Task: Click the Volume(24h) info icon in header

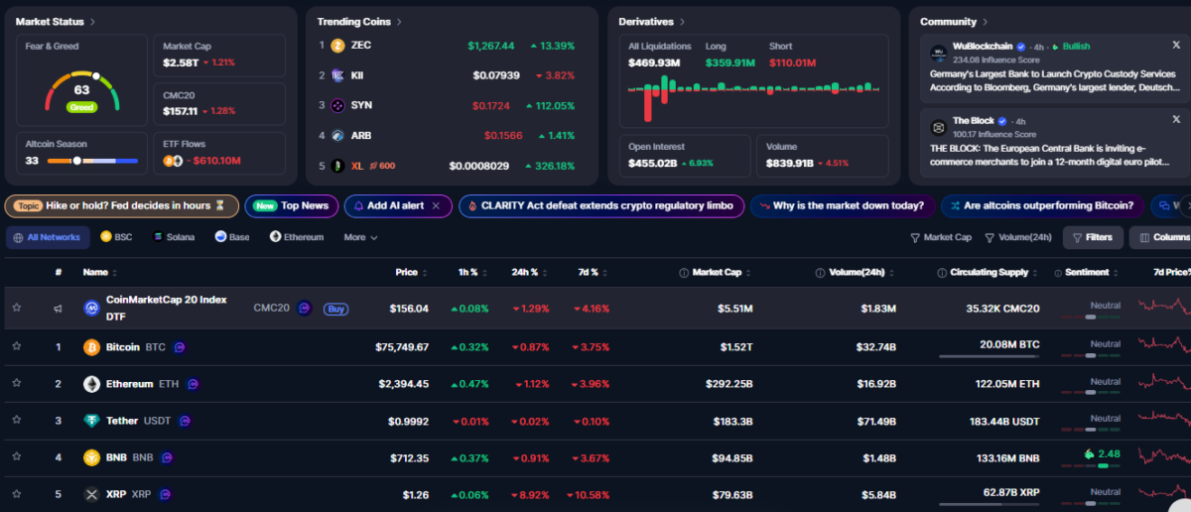Action: [x=820, y=272]
